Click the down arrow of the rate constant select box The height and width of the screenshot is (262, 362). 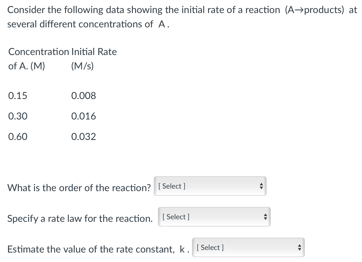coord(299,249)
